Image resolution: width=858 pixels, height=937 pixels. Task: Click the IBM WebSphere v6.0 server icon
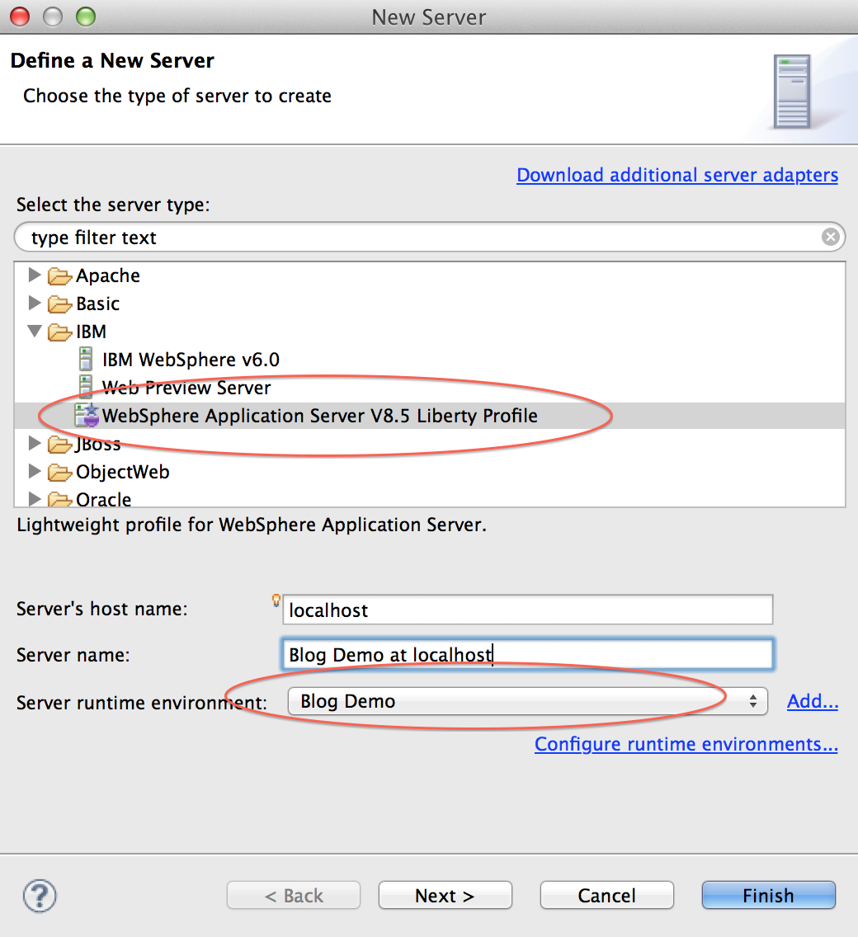[x=86, y=359]
